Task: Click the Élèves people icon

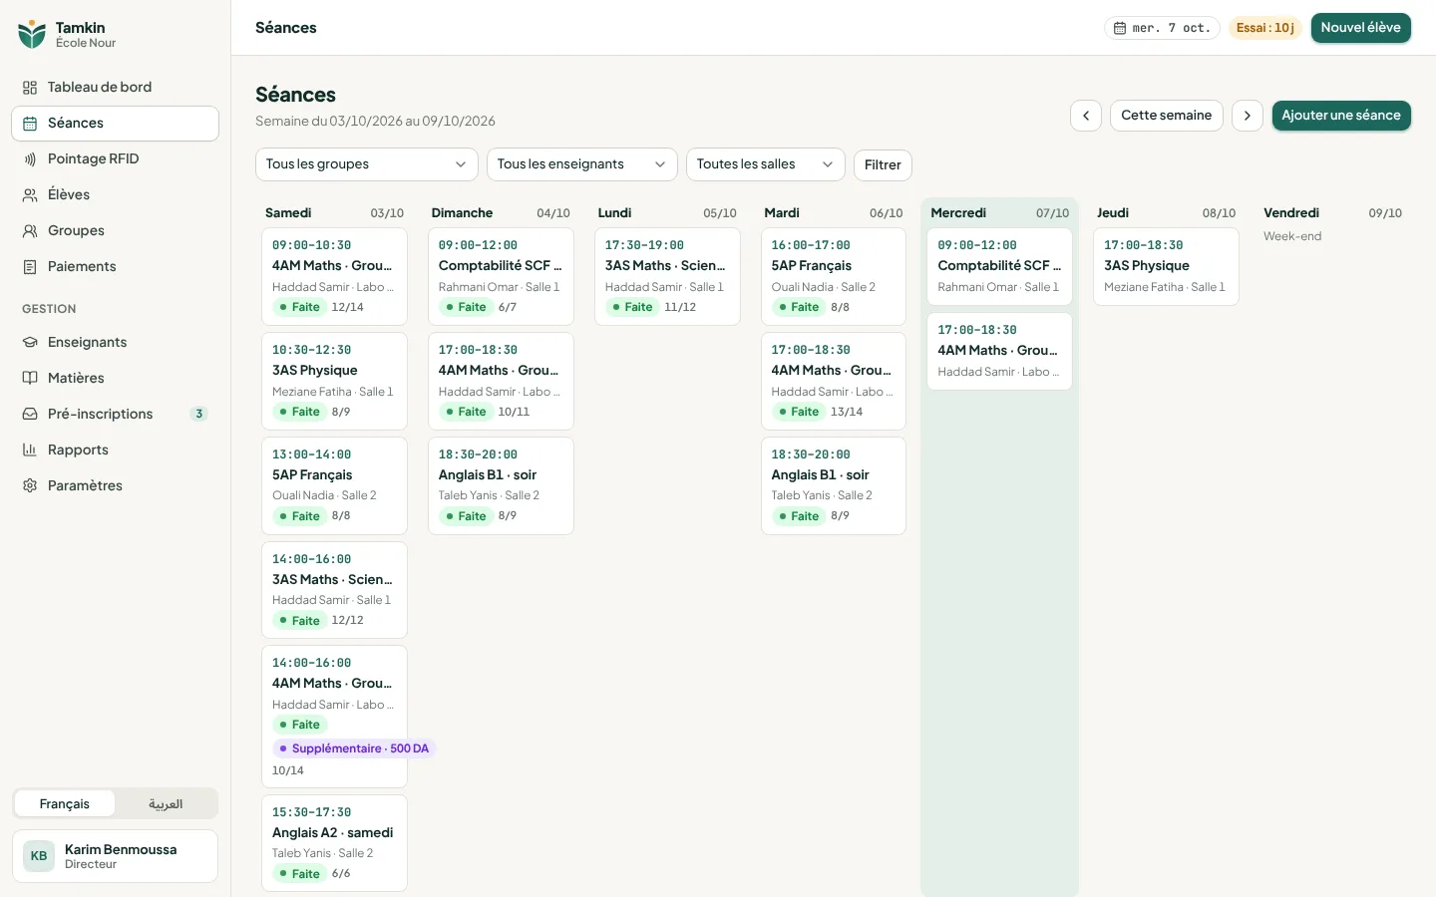Action: (30, 195)
